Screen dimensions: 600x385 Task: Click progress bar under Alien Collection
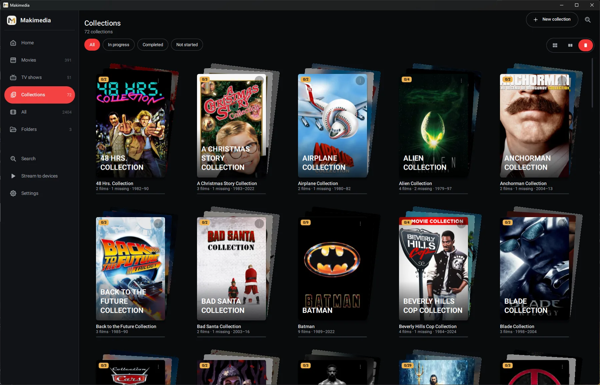433,193
